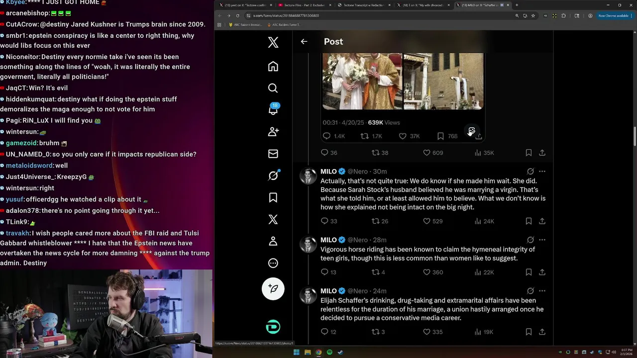
Task: Open Explore with the magnifier icon in sidebar
Action: point(273,88)
